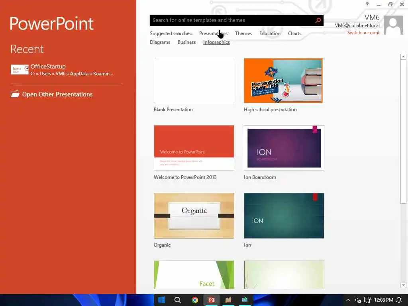408x306 pixels.
Task: Choose Welcome to PowerPoint 2013 template
Action: (194, 148)
